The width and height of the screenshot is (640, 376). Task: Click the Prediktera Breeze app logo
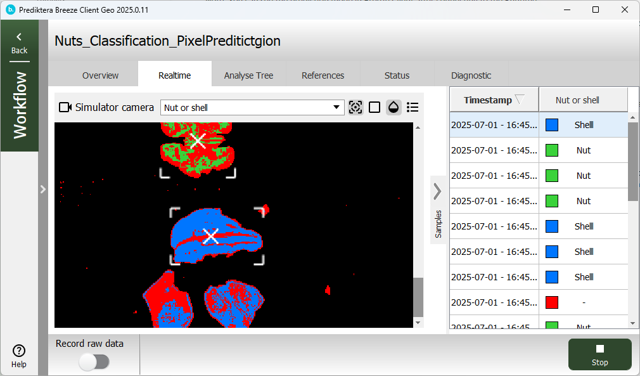coord(10,10)
